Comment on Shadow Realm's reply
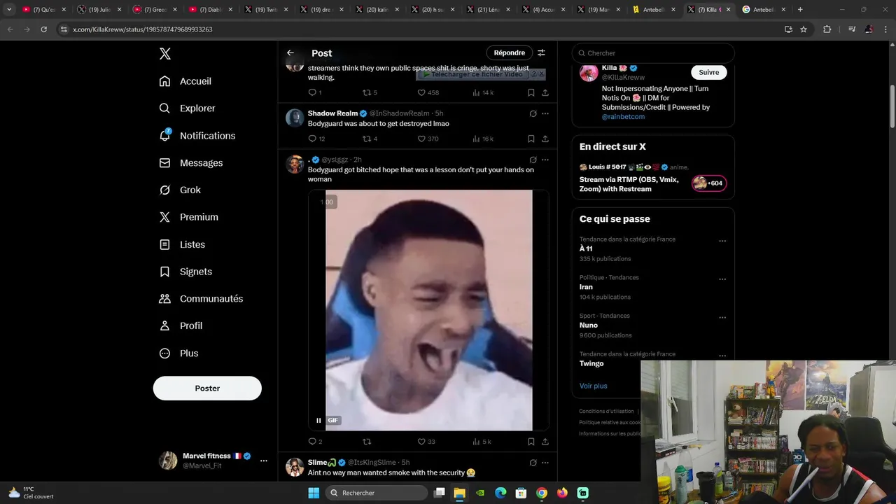Viewport: 896px width, 504px height. [x=316, y=139]
